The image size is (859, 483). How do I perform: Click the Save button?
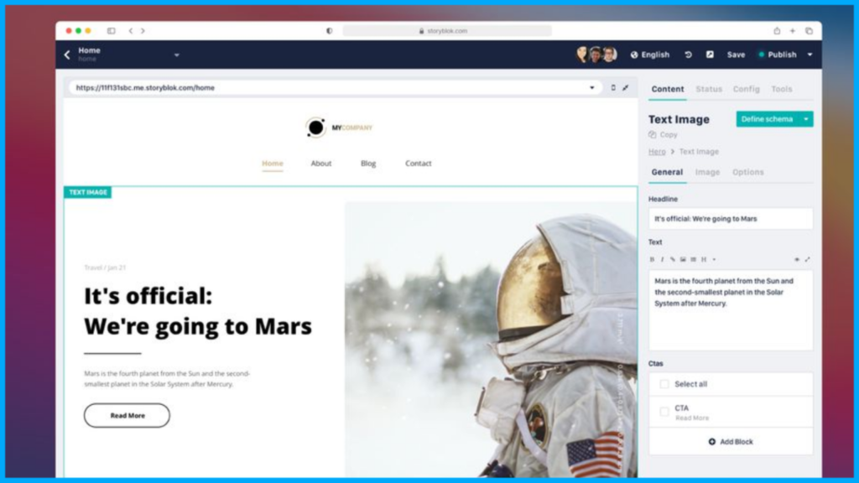(736, 55)
